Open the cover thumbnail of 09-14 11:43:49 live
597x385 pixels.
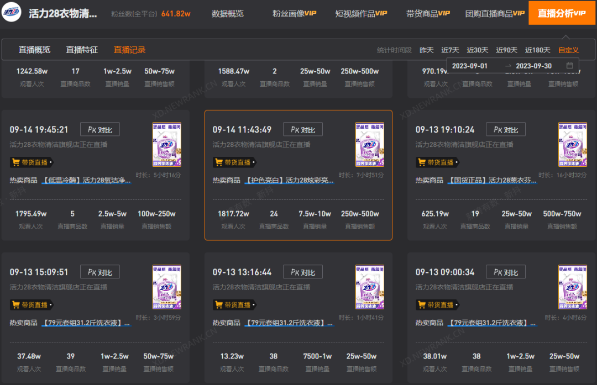pyautogui.click(x=370, y=145)
